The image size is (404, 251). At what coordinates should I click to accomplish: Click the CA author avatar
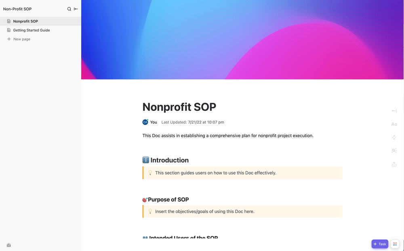point(145,122)
